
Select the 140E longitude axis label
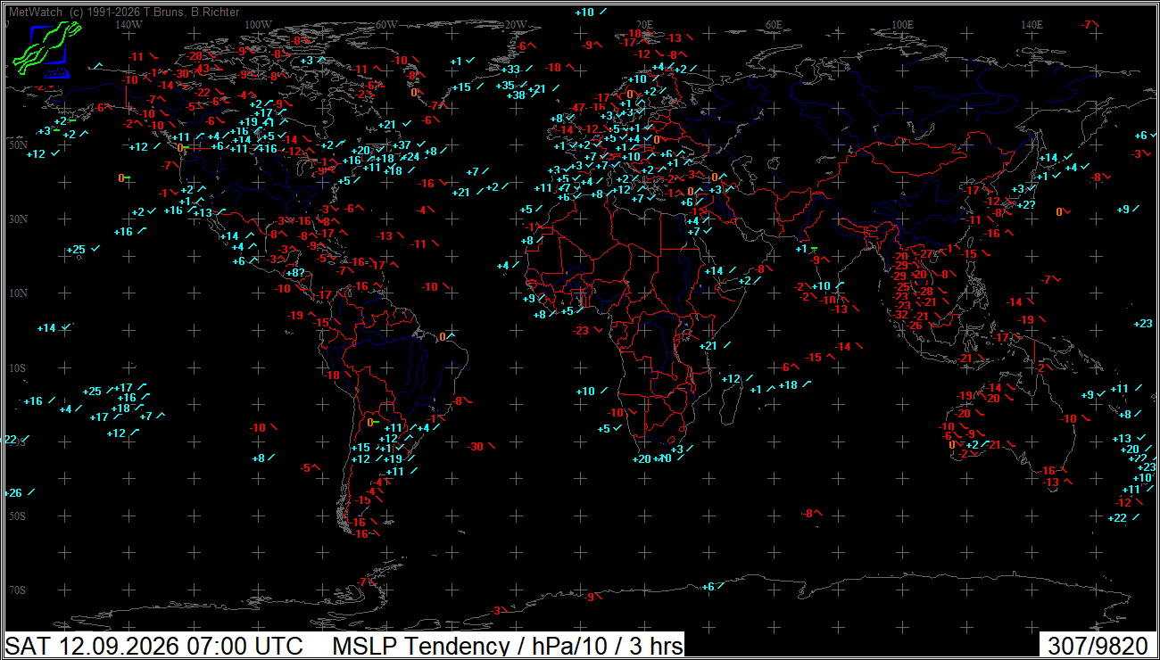pos(1032,24)
